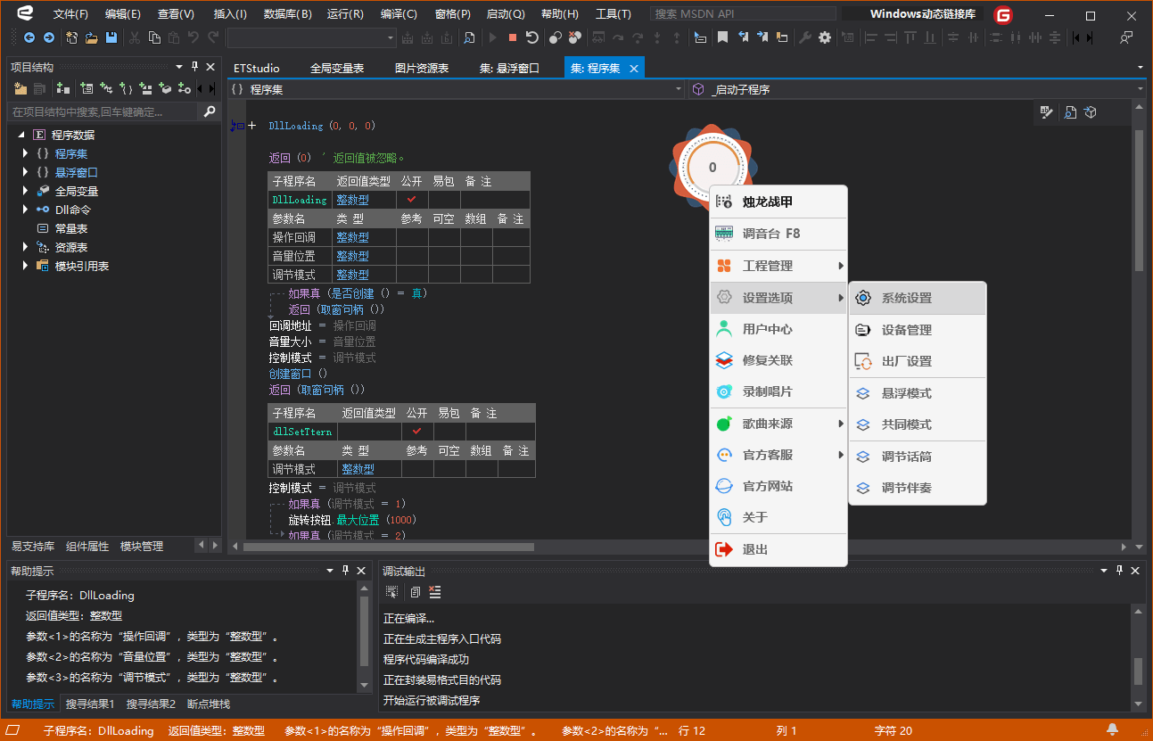
Task: Click the wrench tool icon in the toolbar
Action: (x=804, y=37)
